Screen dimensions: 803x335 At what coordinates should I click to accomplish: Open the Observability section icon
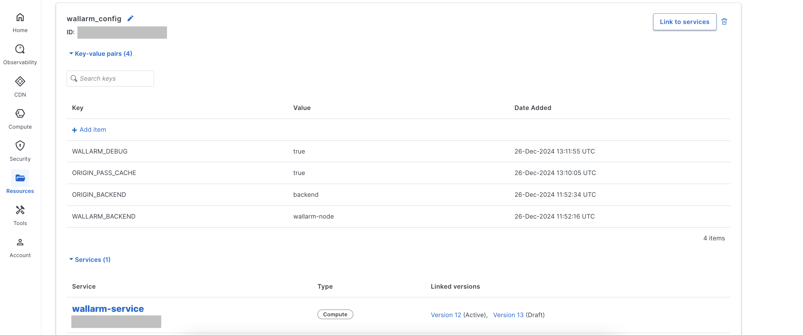[20, 49]
